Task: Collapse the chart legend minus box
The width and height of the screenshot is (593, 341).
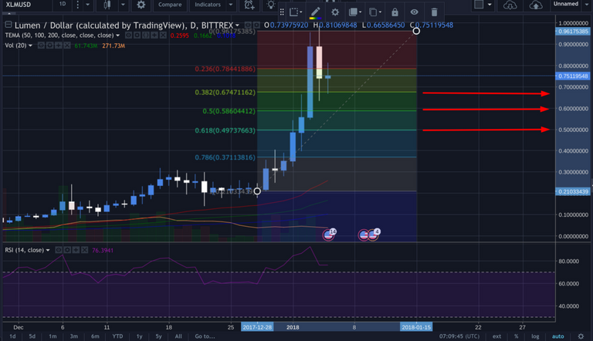Action: pyautogui.click(x=8, y=25)
